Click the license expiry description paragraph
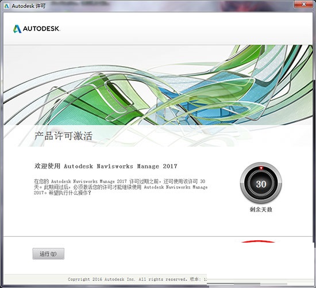 pyautogui.click(x=121, y=187)
